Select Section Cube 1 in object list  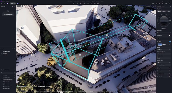pos(7,82)
